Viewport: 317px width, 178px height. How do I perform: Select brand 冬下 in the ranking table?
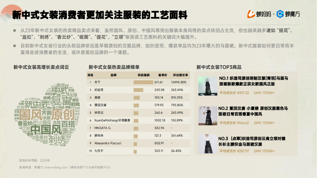click(x=97, y=82)
